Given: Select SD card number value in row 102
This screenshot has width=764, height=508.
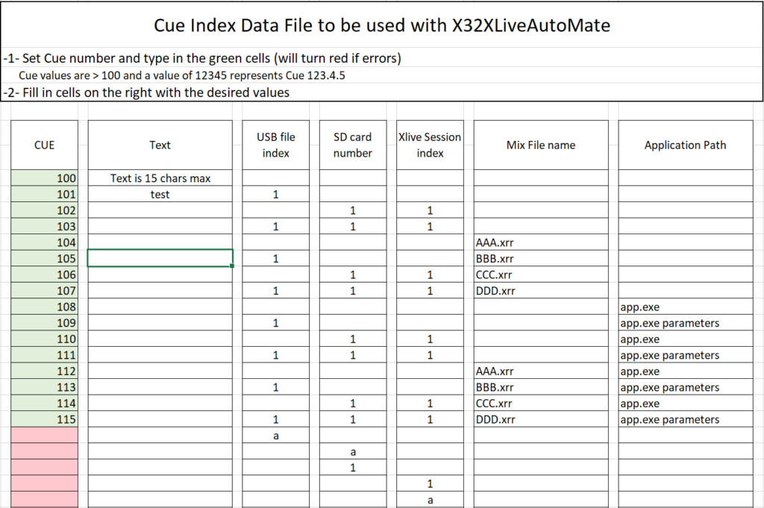Looking at the screenshot, I should [353, 210].
